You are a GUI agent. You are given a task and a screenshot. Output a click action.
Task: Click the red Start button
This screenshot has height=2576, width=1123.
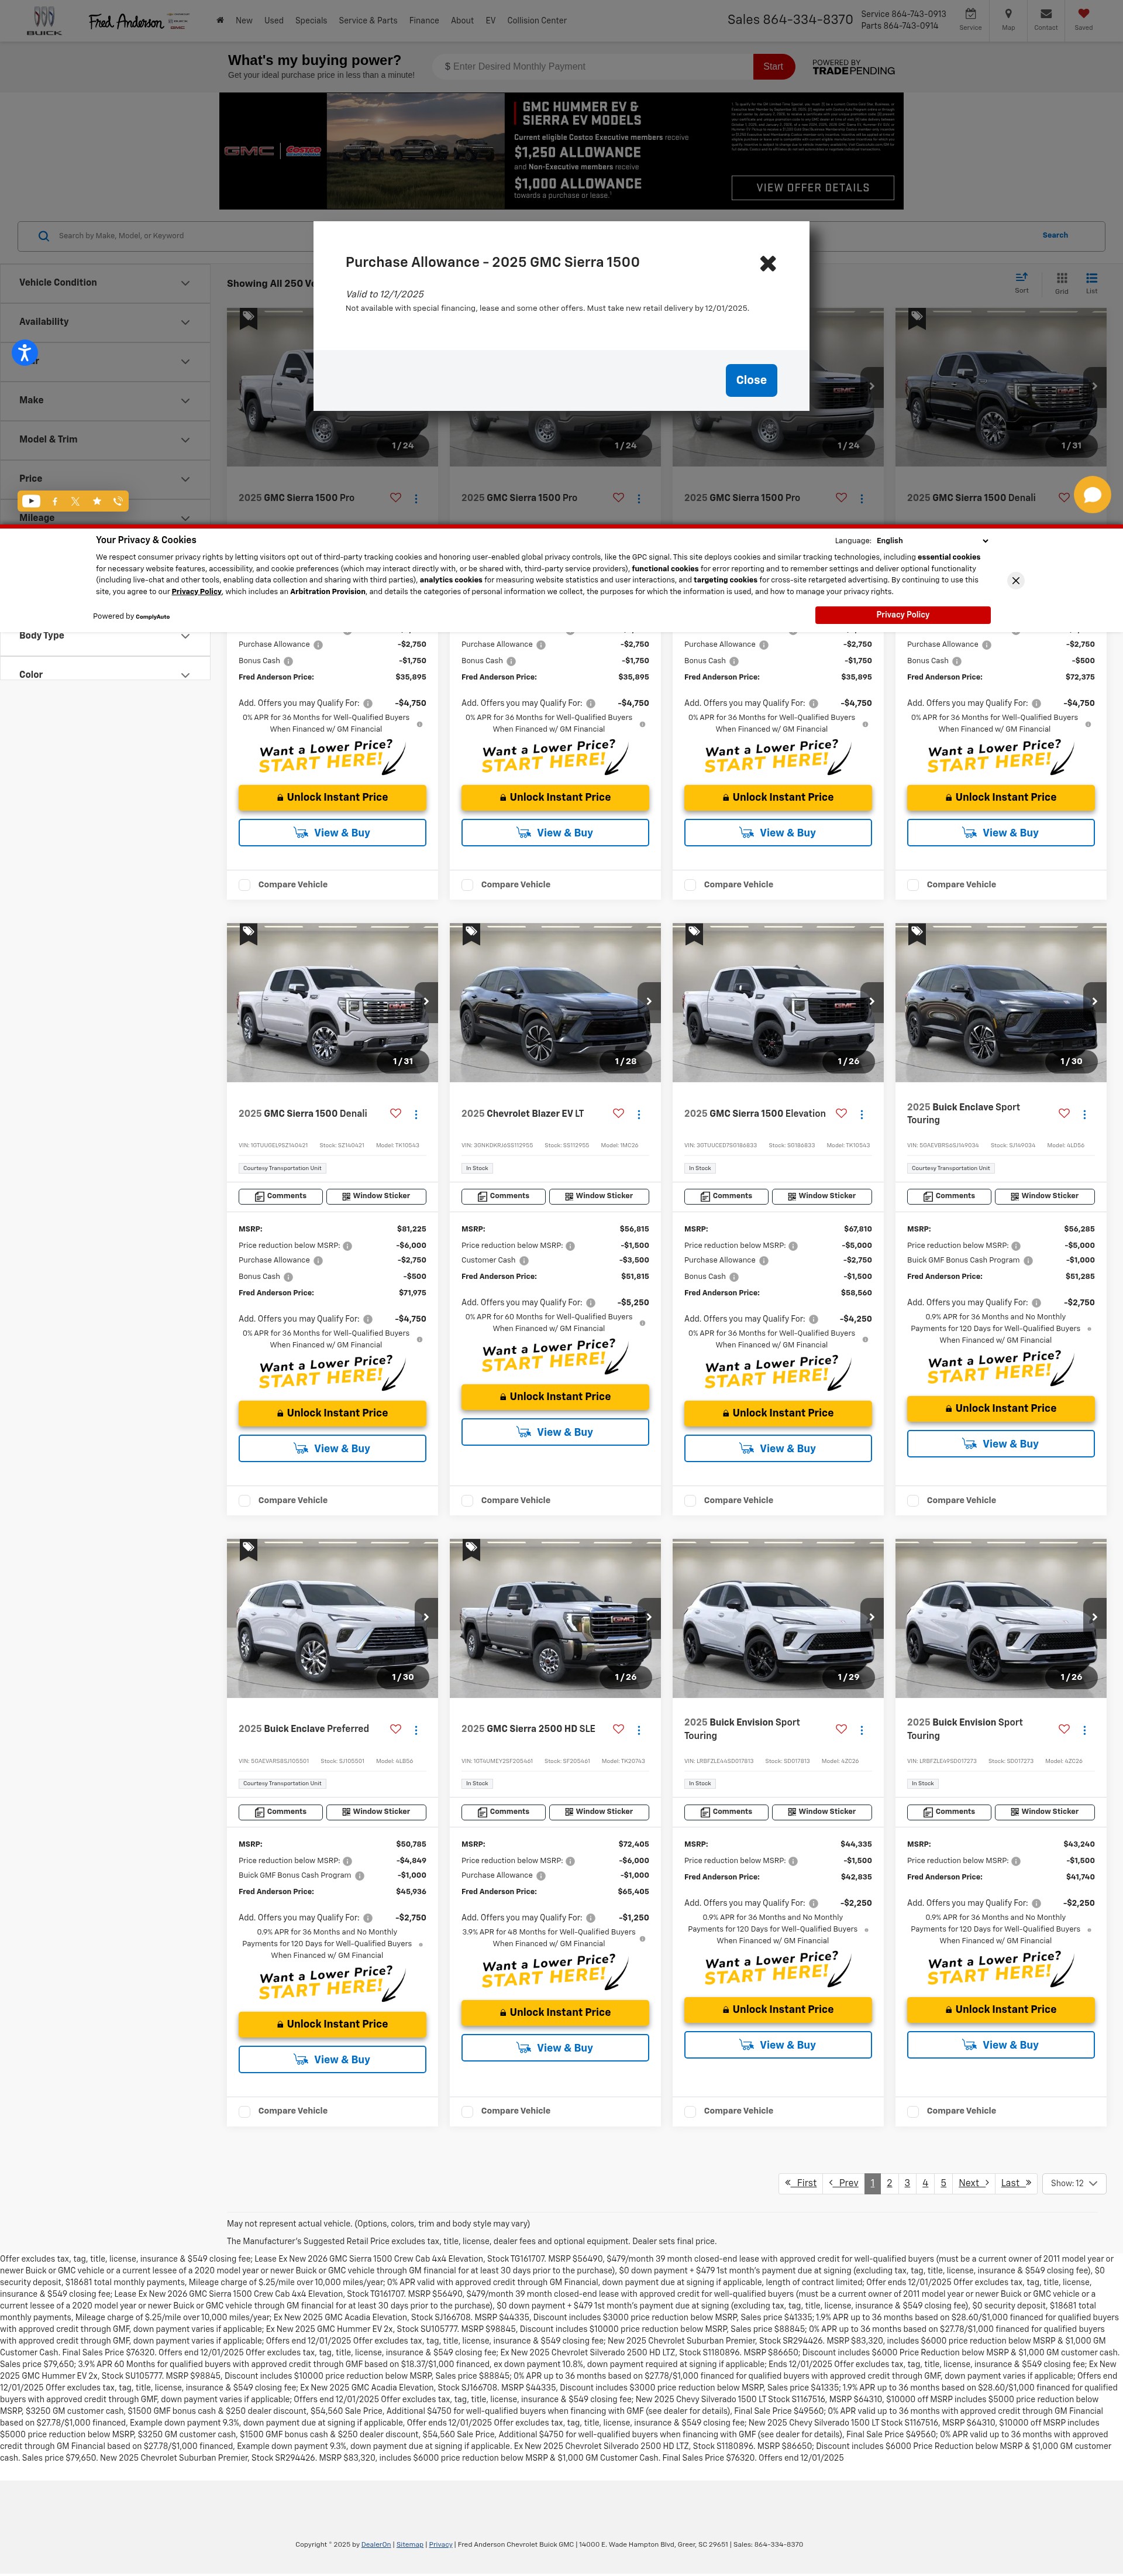point(773,66)
